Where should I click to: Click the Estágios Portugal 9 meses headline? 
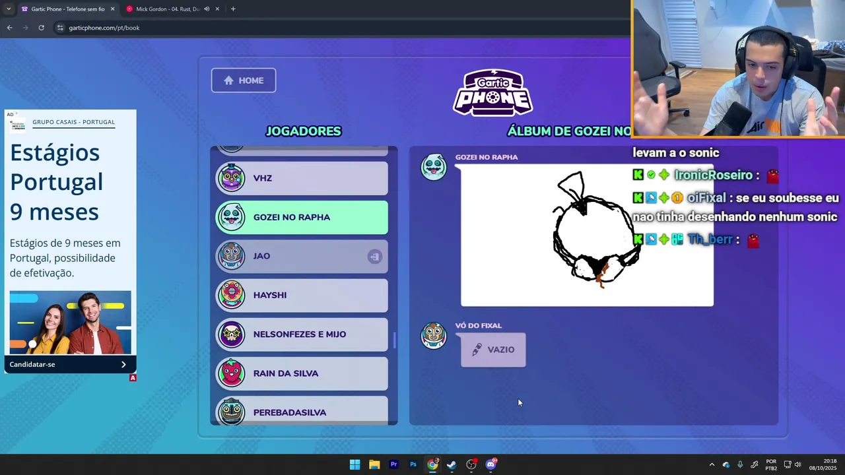coord(56,182)
